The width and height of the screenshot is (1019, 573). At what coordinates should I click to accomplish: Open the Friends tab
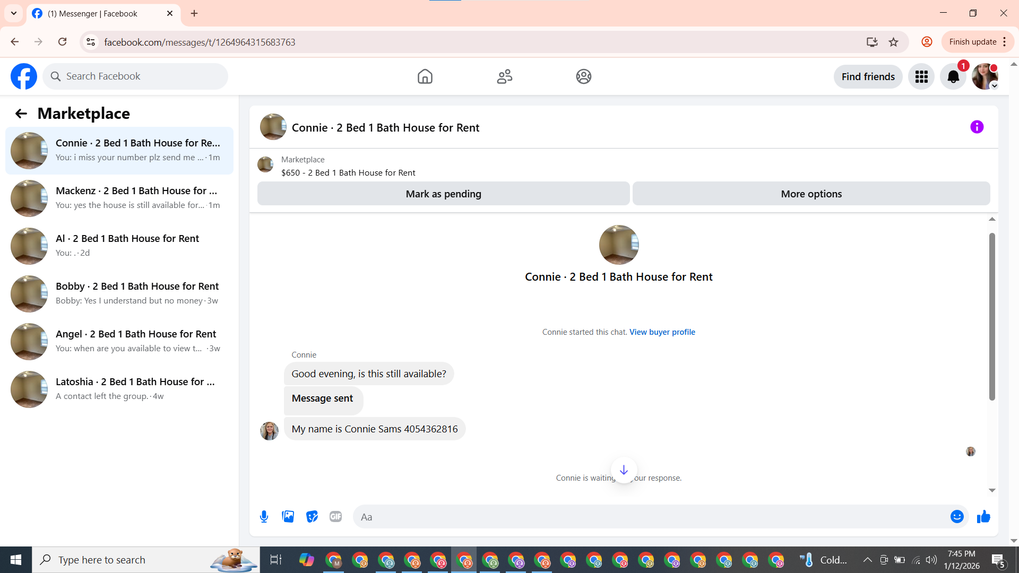pos(504,77)
